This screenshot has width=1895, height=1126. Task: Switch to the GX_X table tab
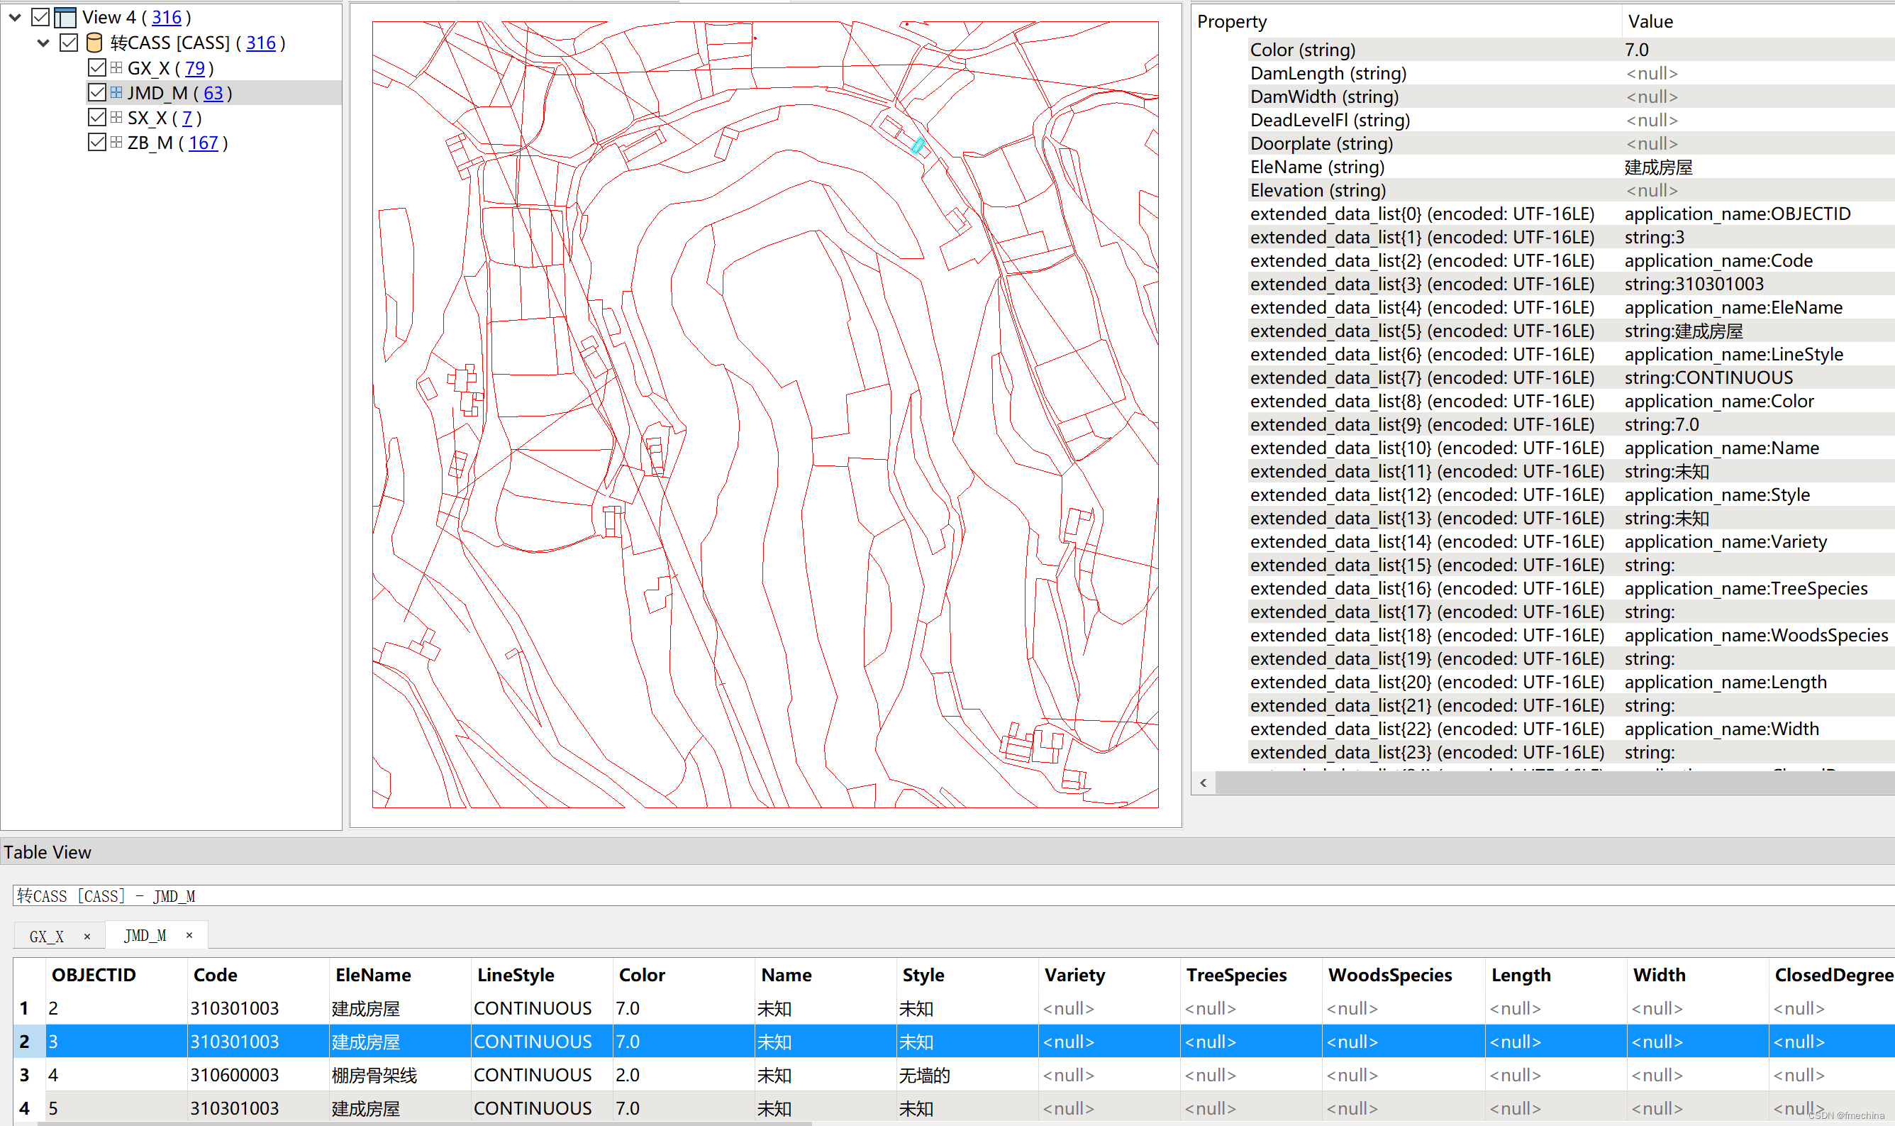click(x=47, y=936)
